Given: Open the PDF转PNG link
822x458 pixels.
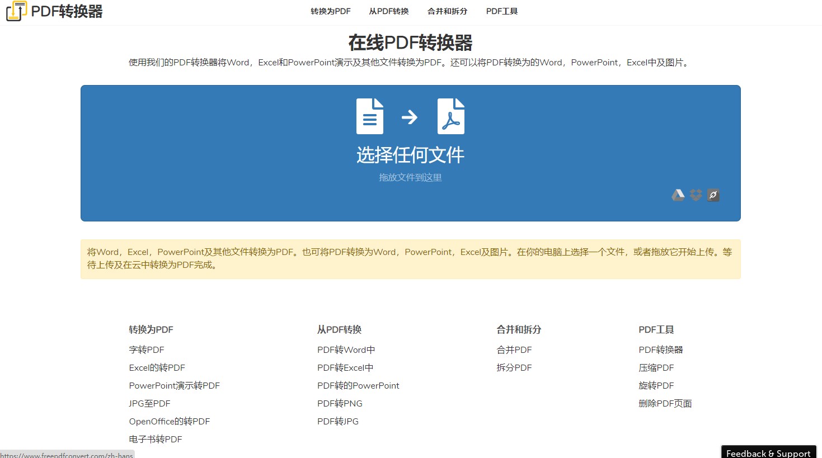Looking at the screenshot, I should click(x=340, y=403).
